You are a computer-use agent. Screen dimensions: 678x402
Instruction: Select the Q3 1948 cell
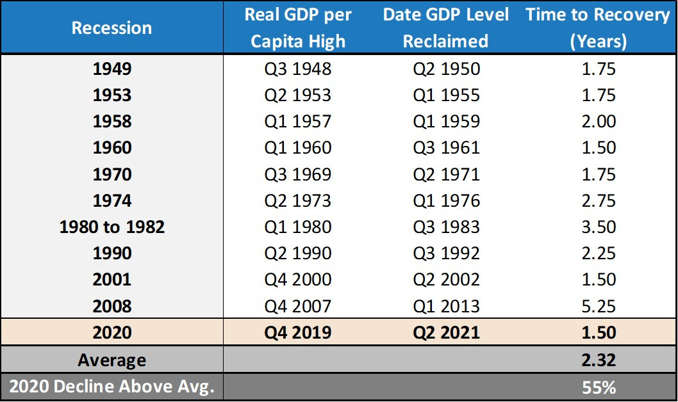(x=298, y=68)
